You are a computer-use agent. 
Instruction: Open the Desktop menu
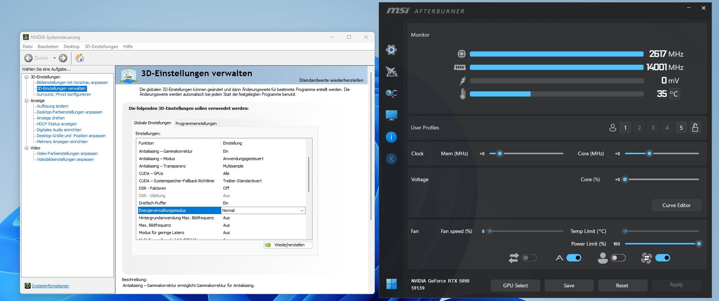point(71,47)
